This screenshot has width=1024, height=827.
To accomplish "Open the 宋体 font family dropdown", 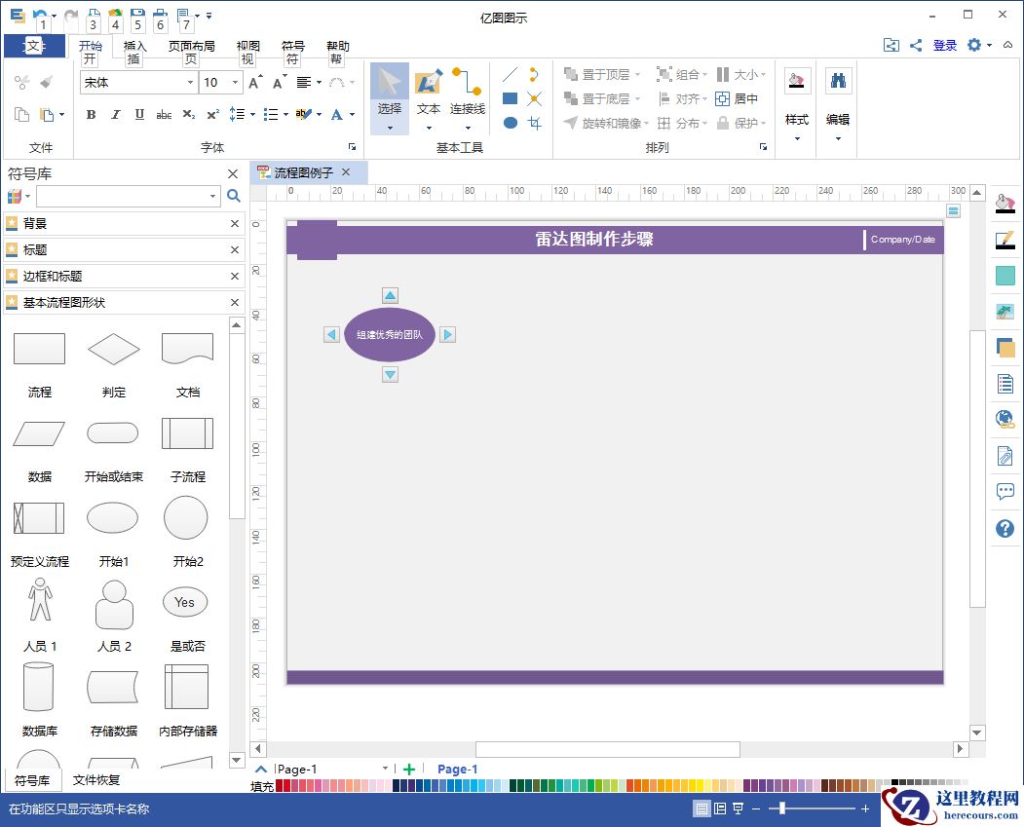I will [x=191, y=83].
